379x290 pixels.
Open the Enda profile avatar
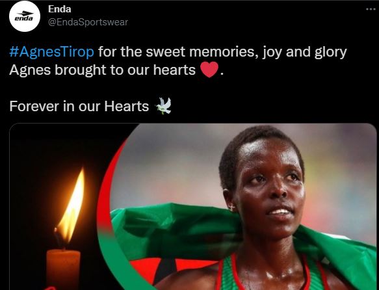(x=25, y=16)
